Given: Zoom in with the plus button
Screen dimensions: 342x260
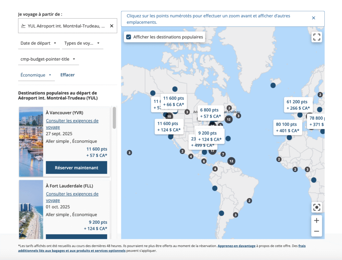Looking at the screenshot, I should pos(316,221).
